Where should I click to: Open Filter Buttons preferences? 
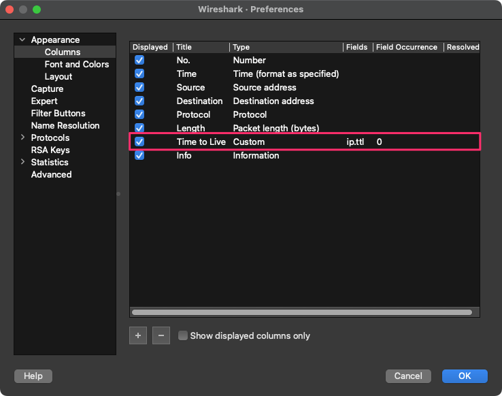pyautogui.click(x=58, y=113)
